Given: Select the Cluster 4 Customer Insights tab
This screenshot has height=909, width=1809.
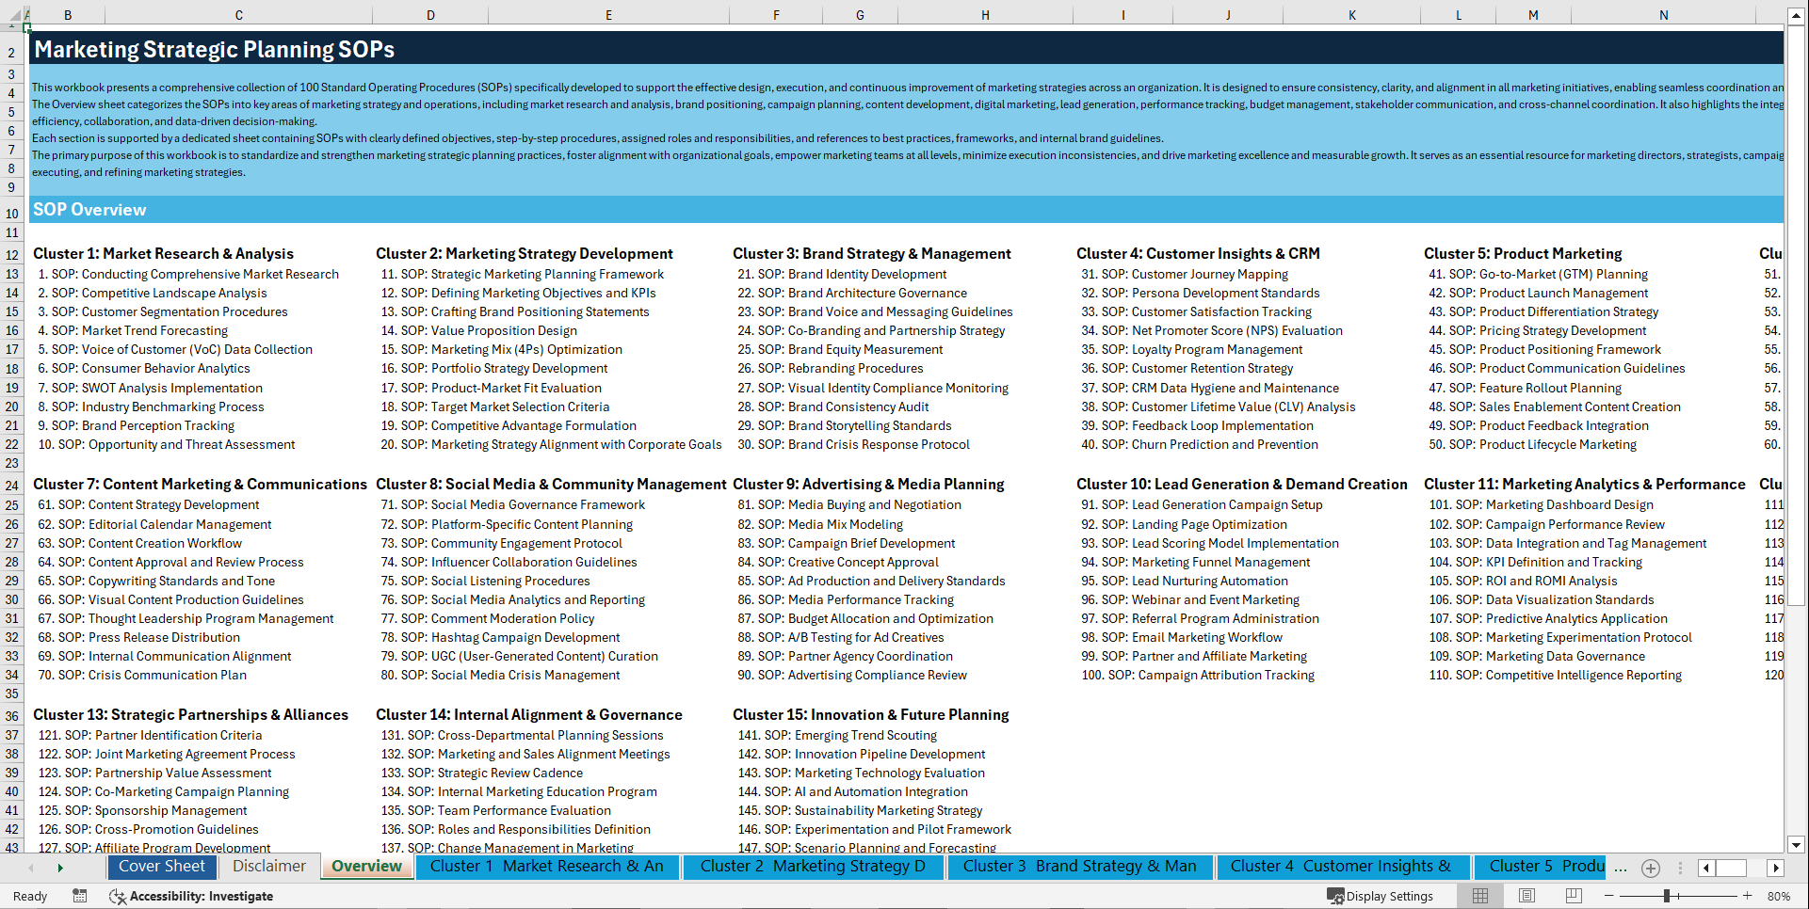Looking at the screenshot, I should coord(1343,866).
